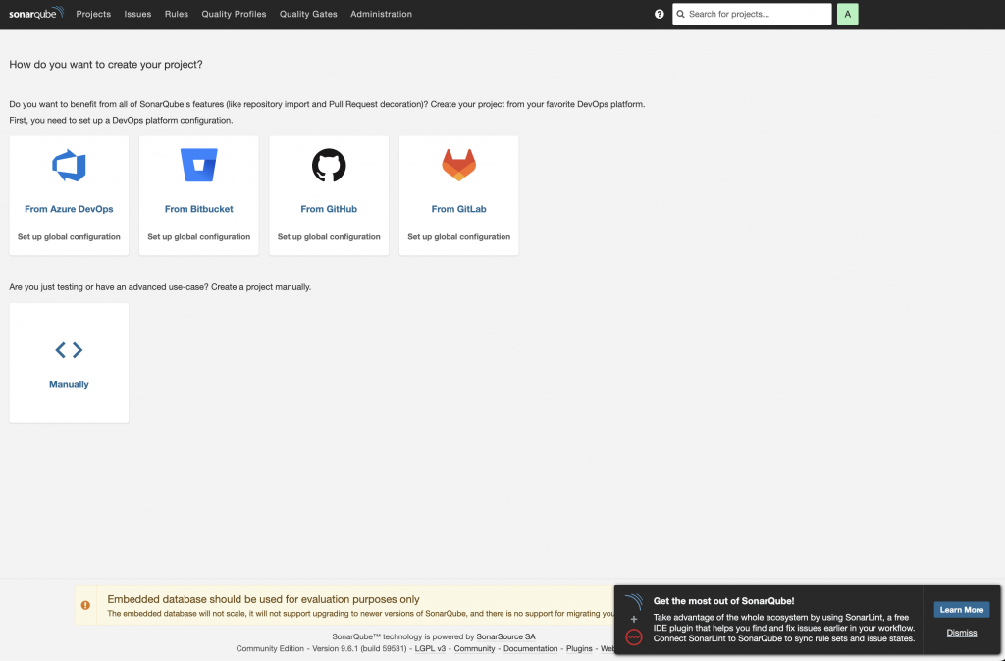Open the Issues menu
1005x661 pixels.
pos(137,14)
